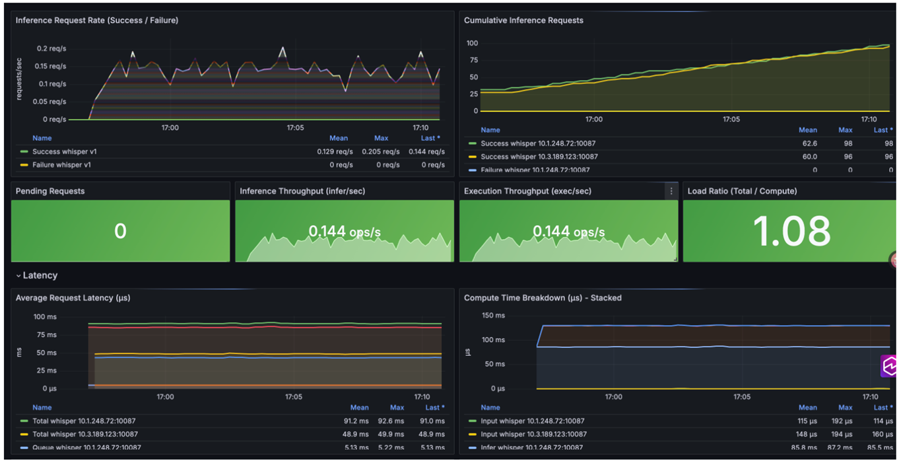Click the 85.8 ms infer mean value
The width and height of the screenshot is (899, 463).
pyautogui.click(x=805, y=447)
